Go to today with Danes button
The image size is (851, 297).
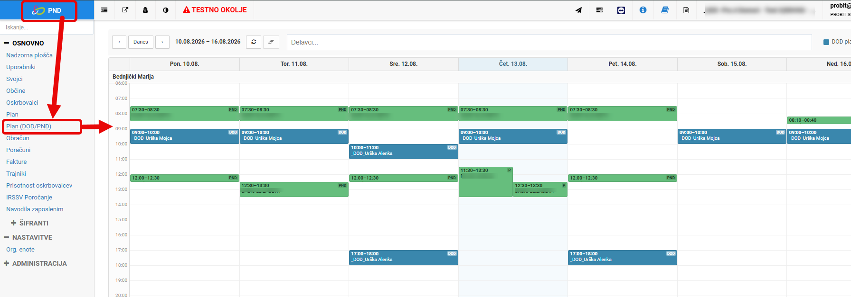click(141, 42)
